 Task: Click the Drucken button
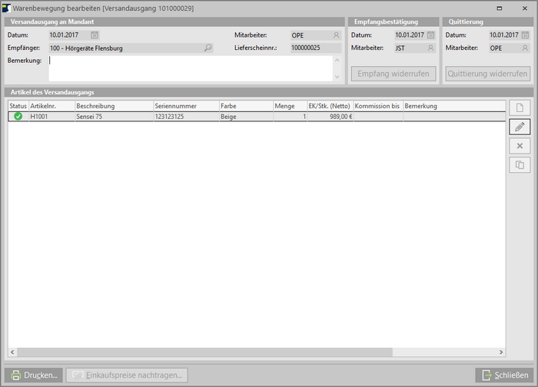[x=34, y=375]
